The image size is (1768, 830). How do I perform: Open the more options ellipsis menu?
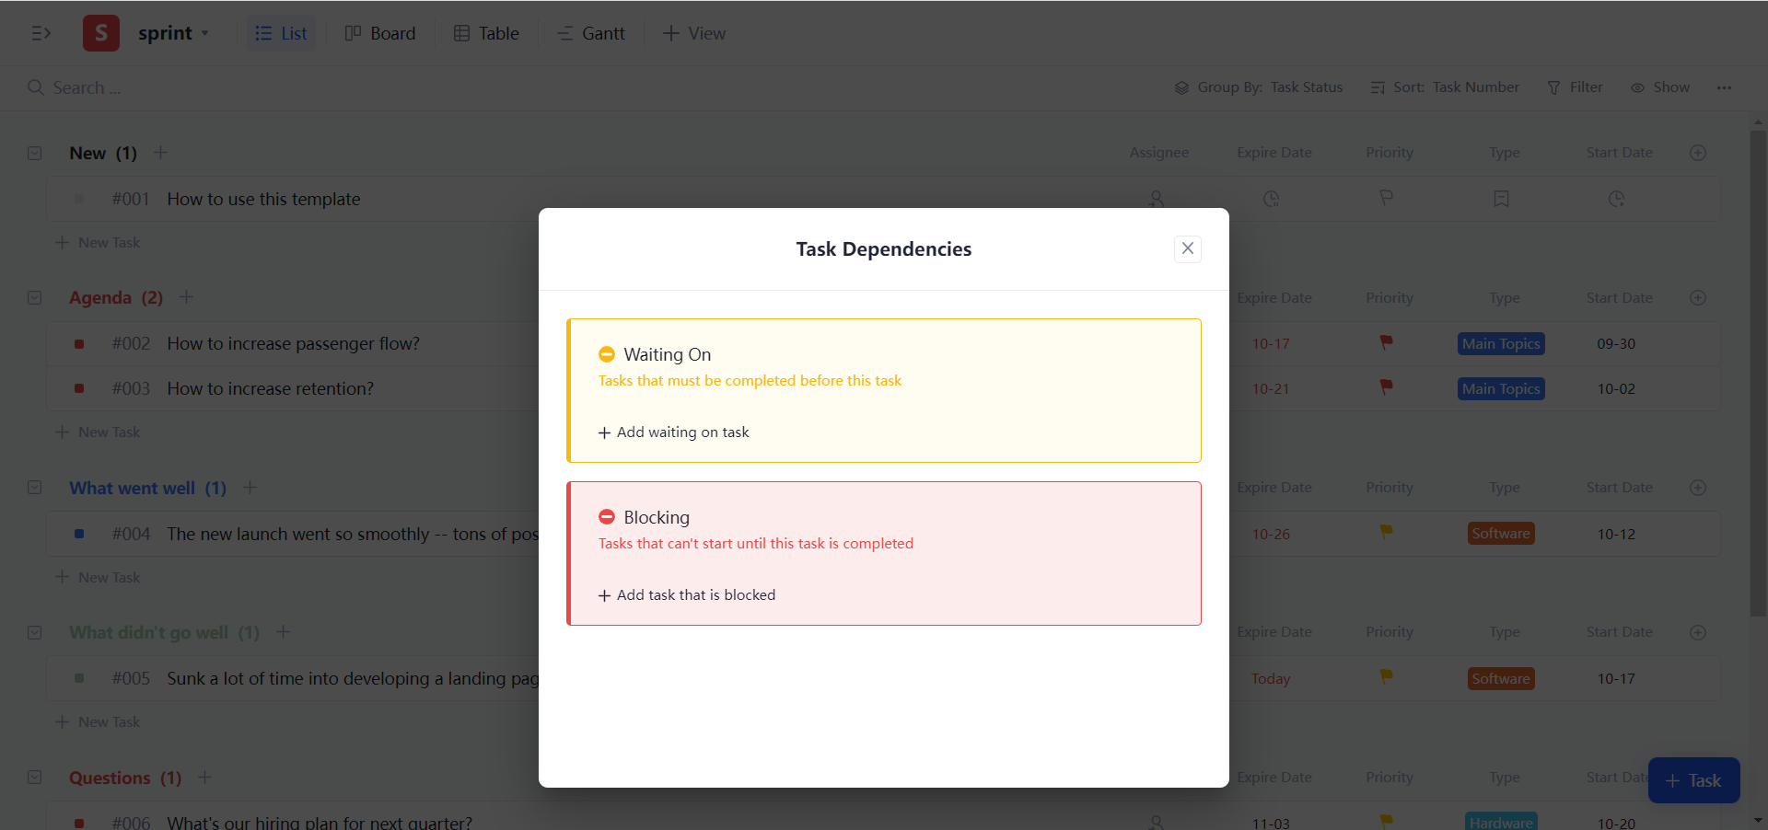point(1725,87)
